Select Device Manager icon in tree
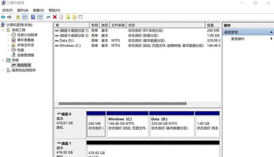Screen dimensions: 274x157 coord(14,55)
